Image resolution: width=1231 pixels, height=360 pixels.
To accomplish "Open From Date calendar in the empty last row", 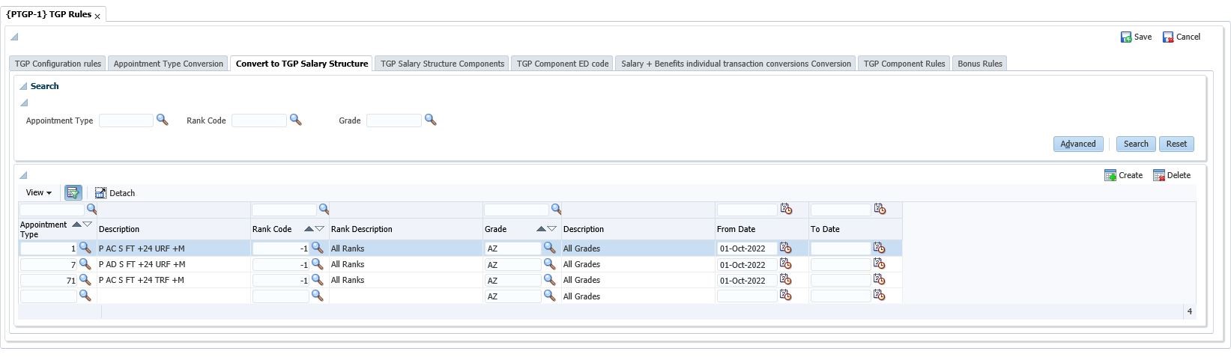I will tap(785, 296).
